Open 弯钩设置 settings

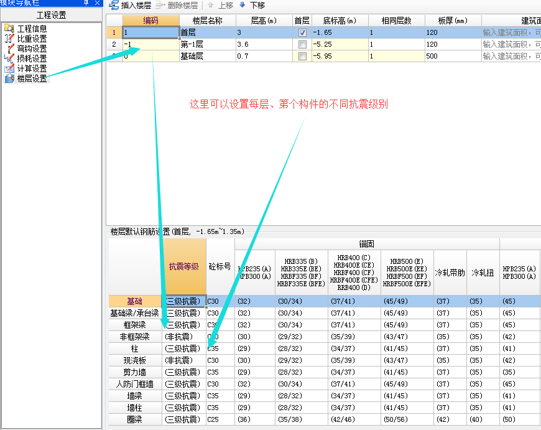32,49
